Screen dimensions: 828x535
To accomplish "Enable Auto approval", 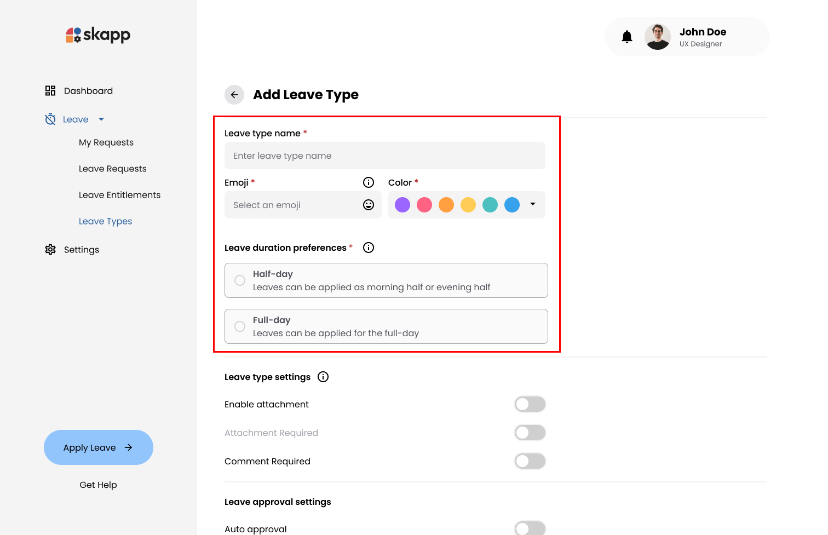I will (x=530, y=527).
